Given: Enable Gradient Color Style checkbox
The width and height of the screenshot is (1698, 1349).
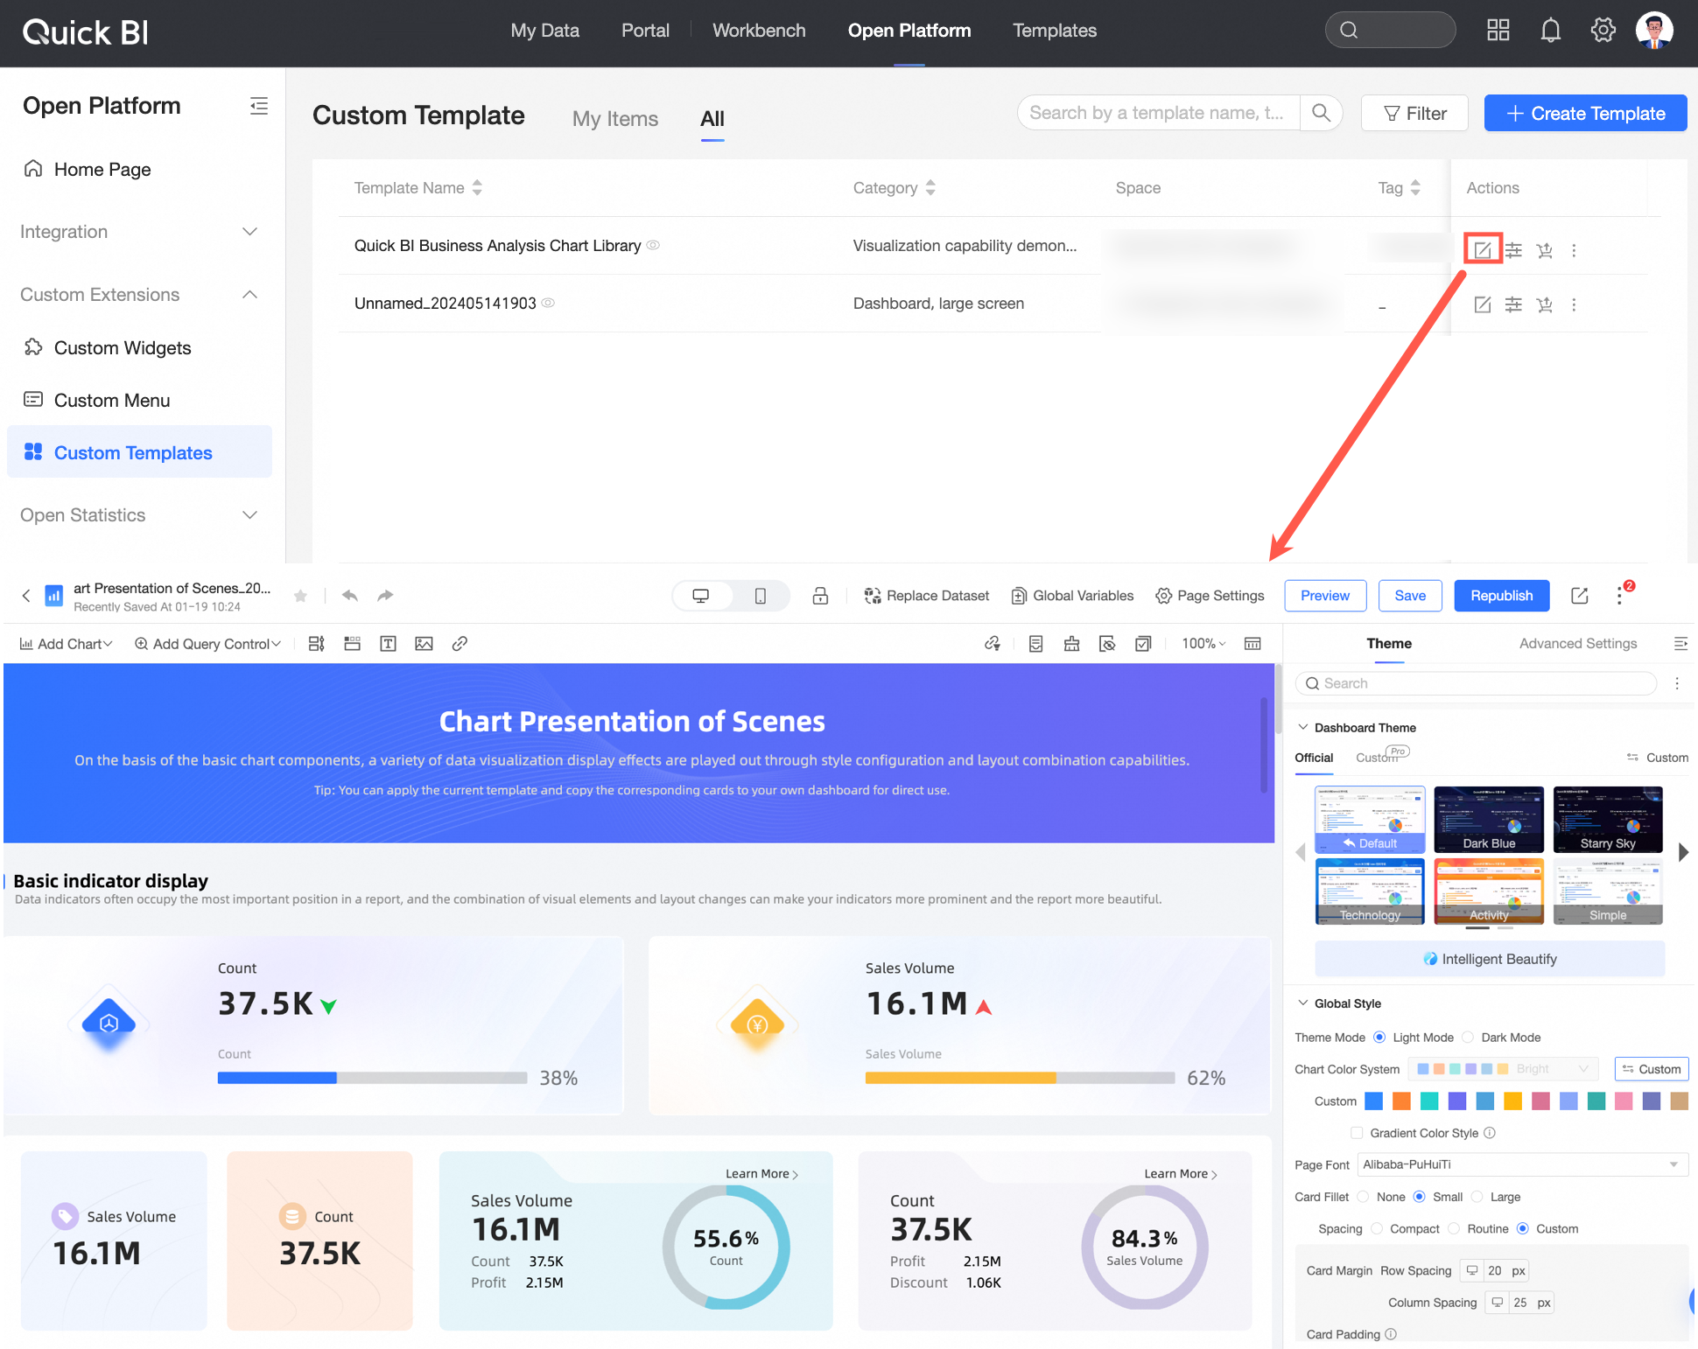Looking at the screenshot, I should (1357, 1133).
